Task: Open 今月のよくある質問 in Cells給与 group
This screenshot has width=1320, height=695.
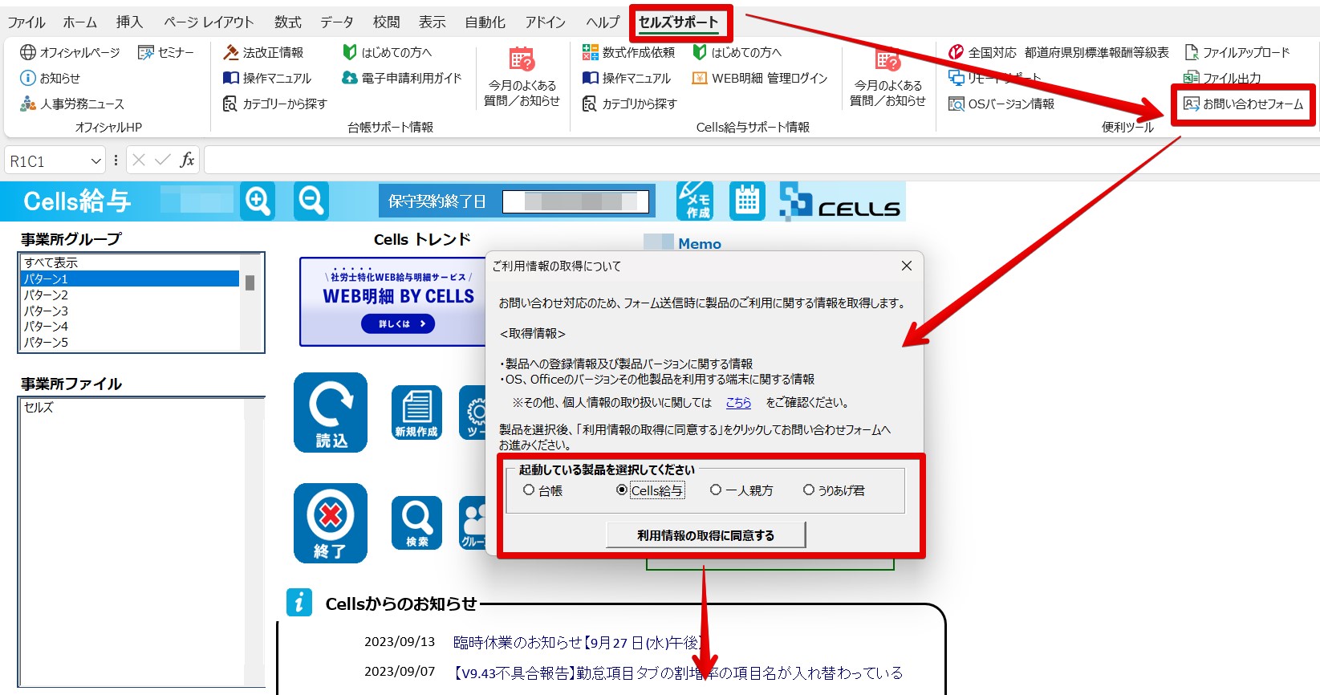Action: 887,77
